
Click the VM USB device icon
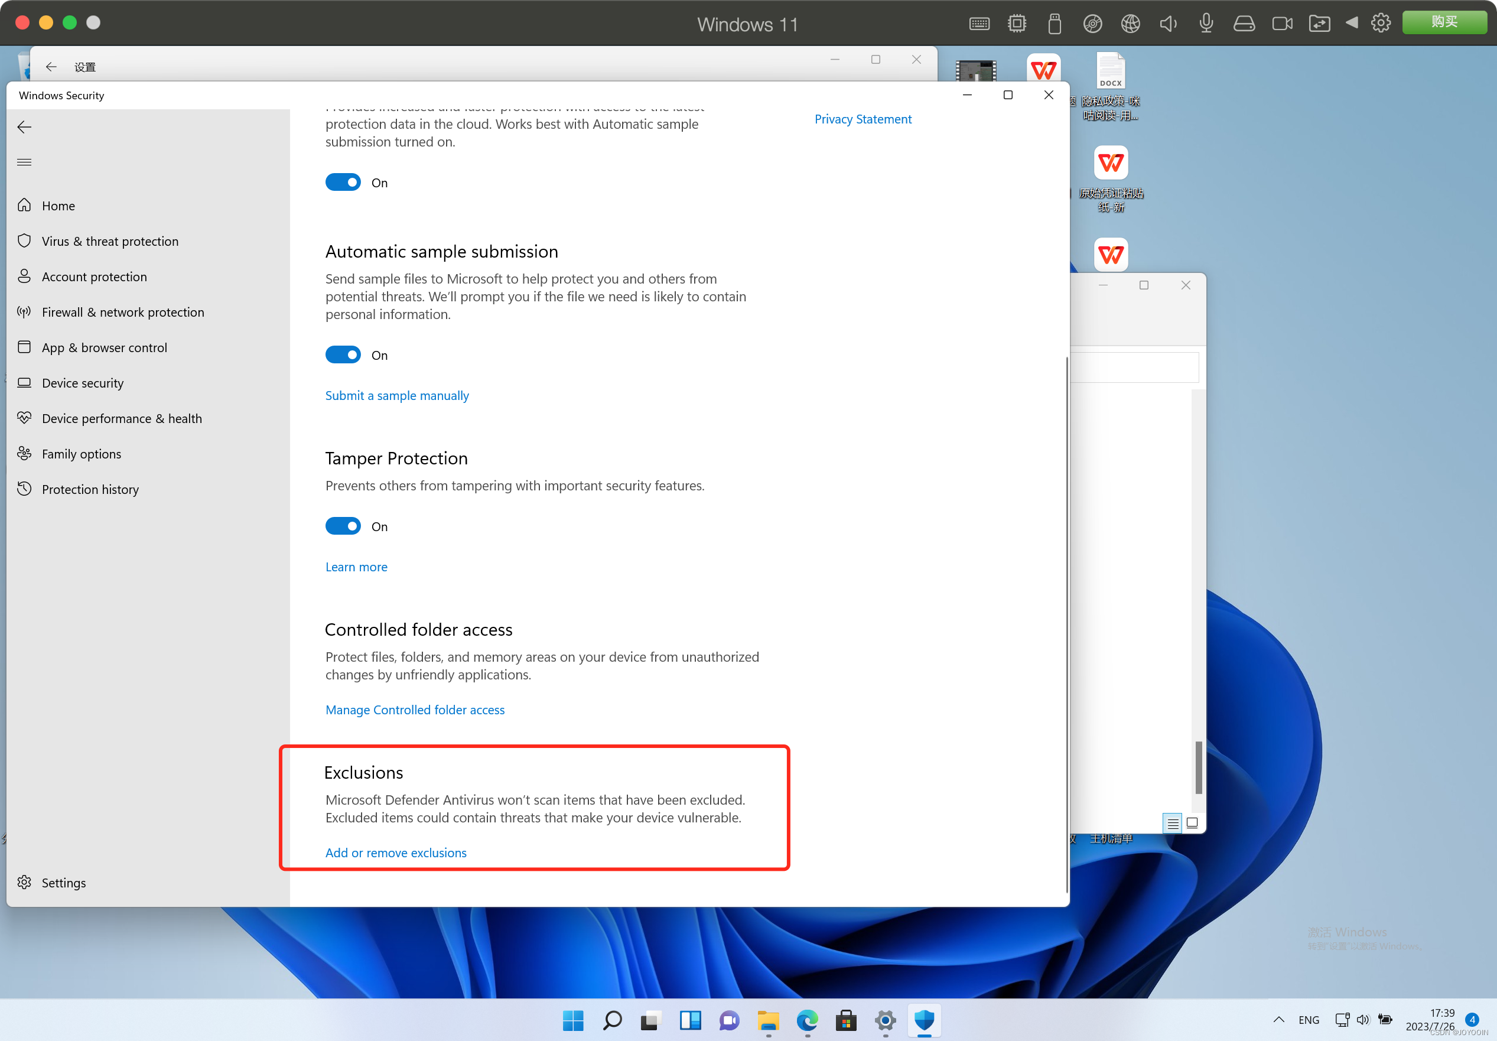[1055, 24]
